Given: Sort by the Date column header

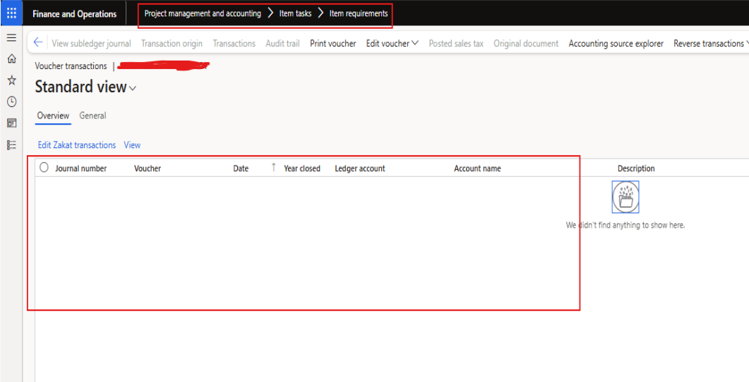Looking at the screenshot, I should pos(241,168).
